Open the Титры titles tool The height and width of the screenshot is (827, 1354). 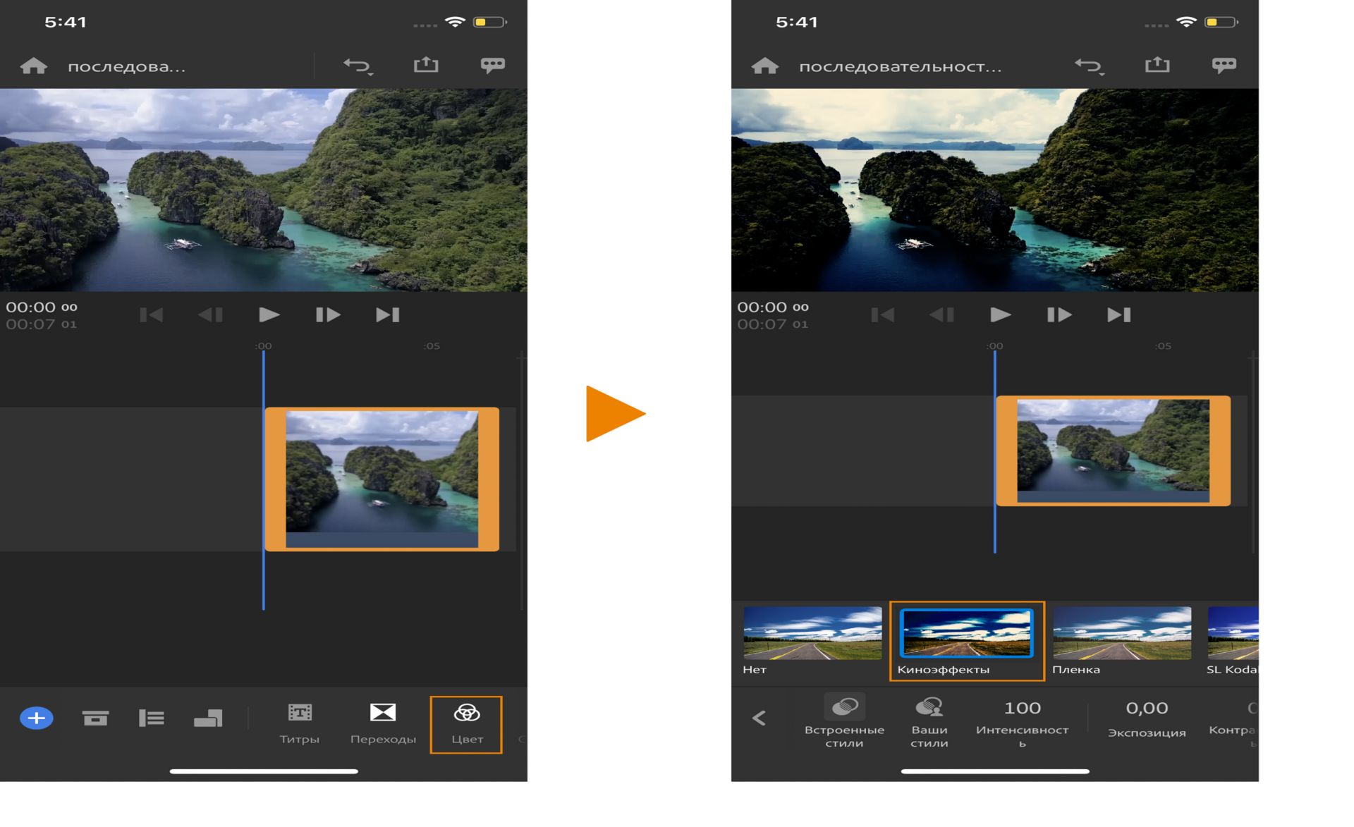[300, 723]
